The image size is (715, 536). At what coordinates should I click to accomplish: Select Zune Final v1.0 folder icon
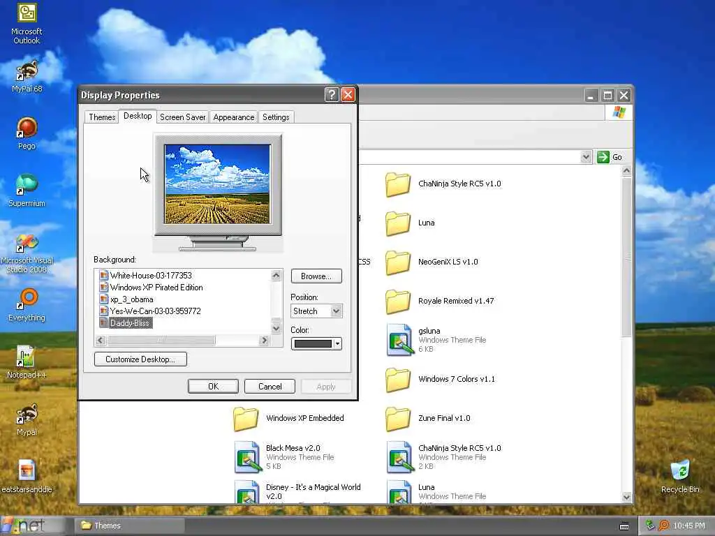coord(397,419)
